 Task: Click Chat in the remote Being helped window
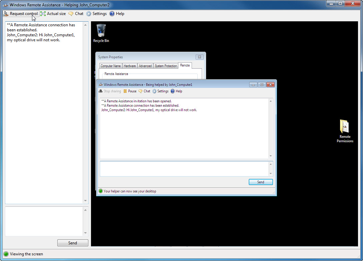tap(144, 91)
